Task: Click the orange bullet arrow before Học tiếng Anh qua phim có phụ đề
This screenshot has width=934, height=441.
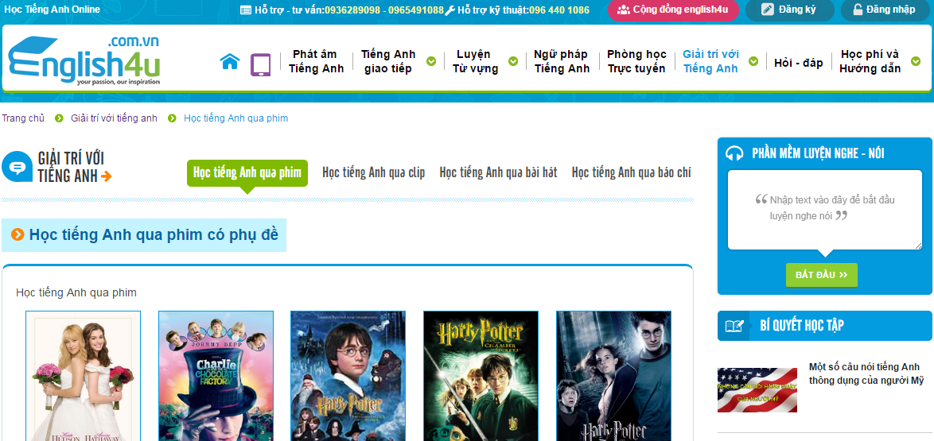Action: (x=18, y=234)
